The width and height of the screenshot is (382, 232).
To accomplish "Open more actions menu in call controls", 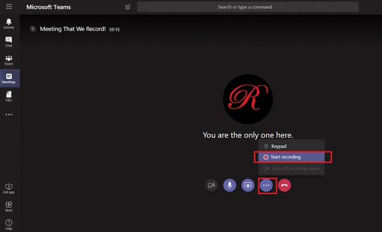I will tap(266, 185).
